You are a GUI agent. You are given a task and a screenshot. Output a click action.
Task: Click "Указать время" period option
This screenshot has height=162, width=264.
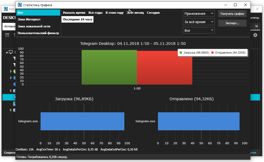[x=74, y=13]
